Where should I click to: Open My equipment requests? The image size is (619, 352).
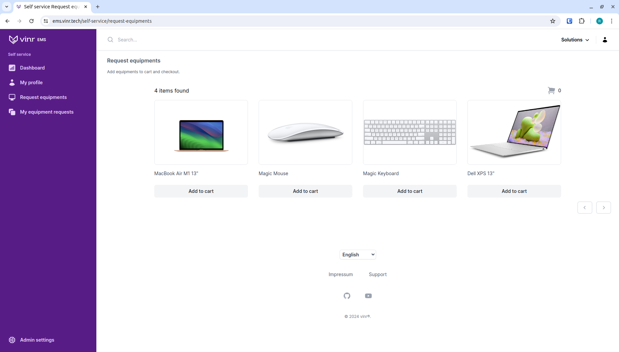47,112
